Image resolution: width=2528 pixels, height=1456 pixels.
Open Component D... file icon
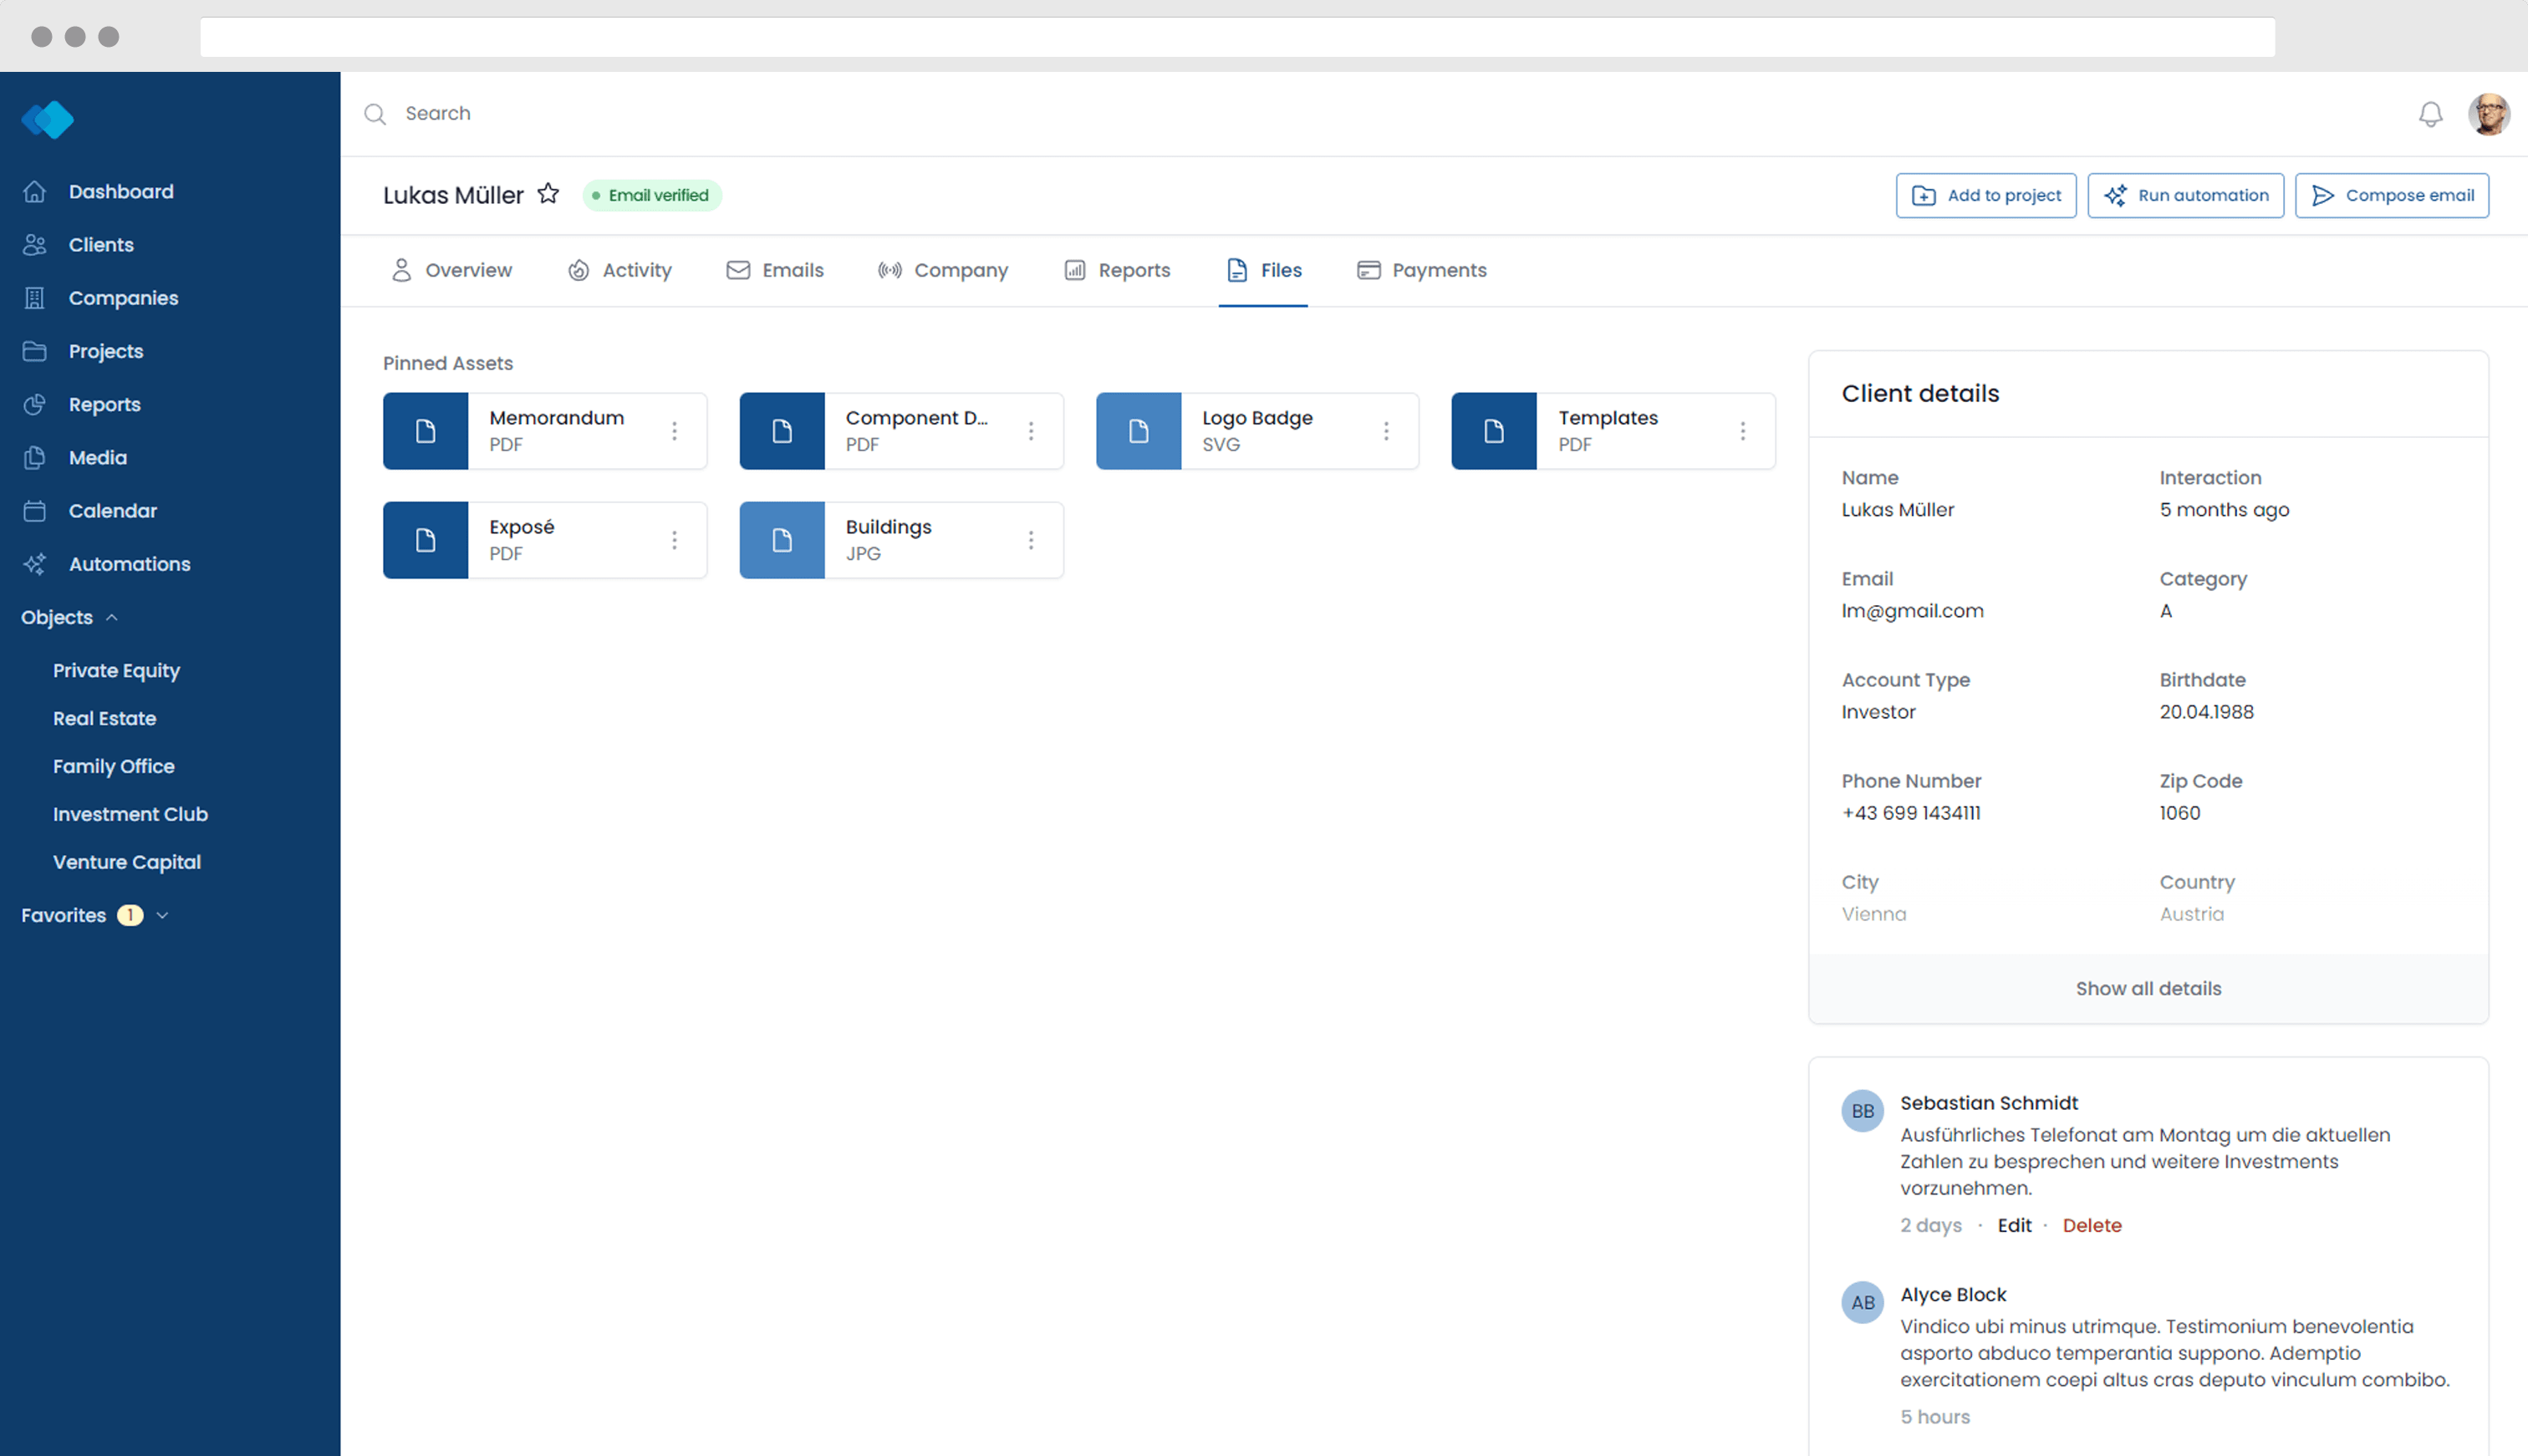pyautogui.click(x=782, y=431)
